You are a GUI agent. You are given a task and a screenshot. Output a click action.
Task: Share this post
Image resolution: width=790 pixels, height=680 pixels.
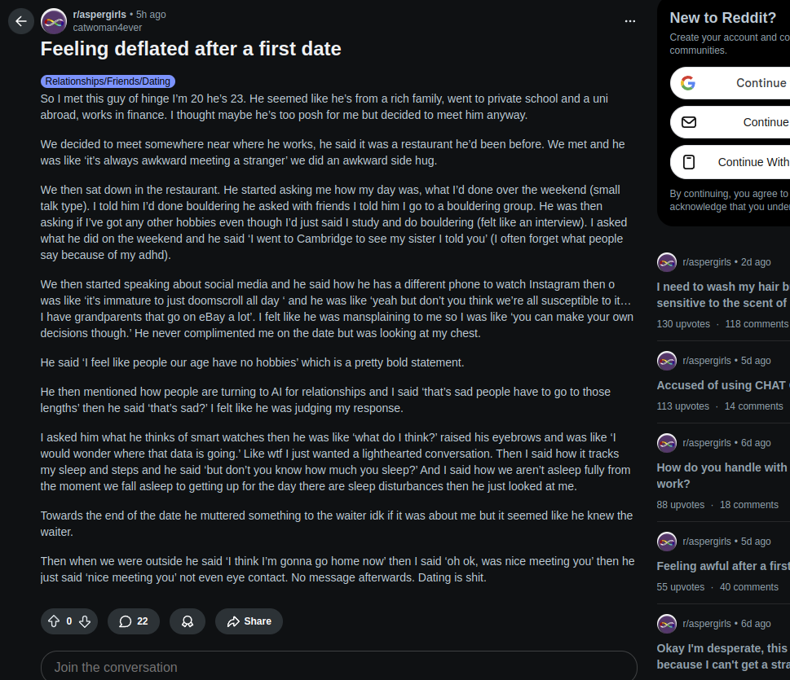249,621
